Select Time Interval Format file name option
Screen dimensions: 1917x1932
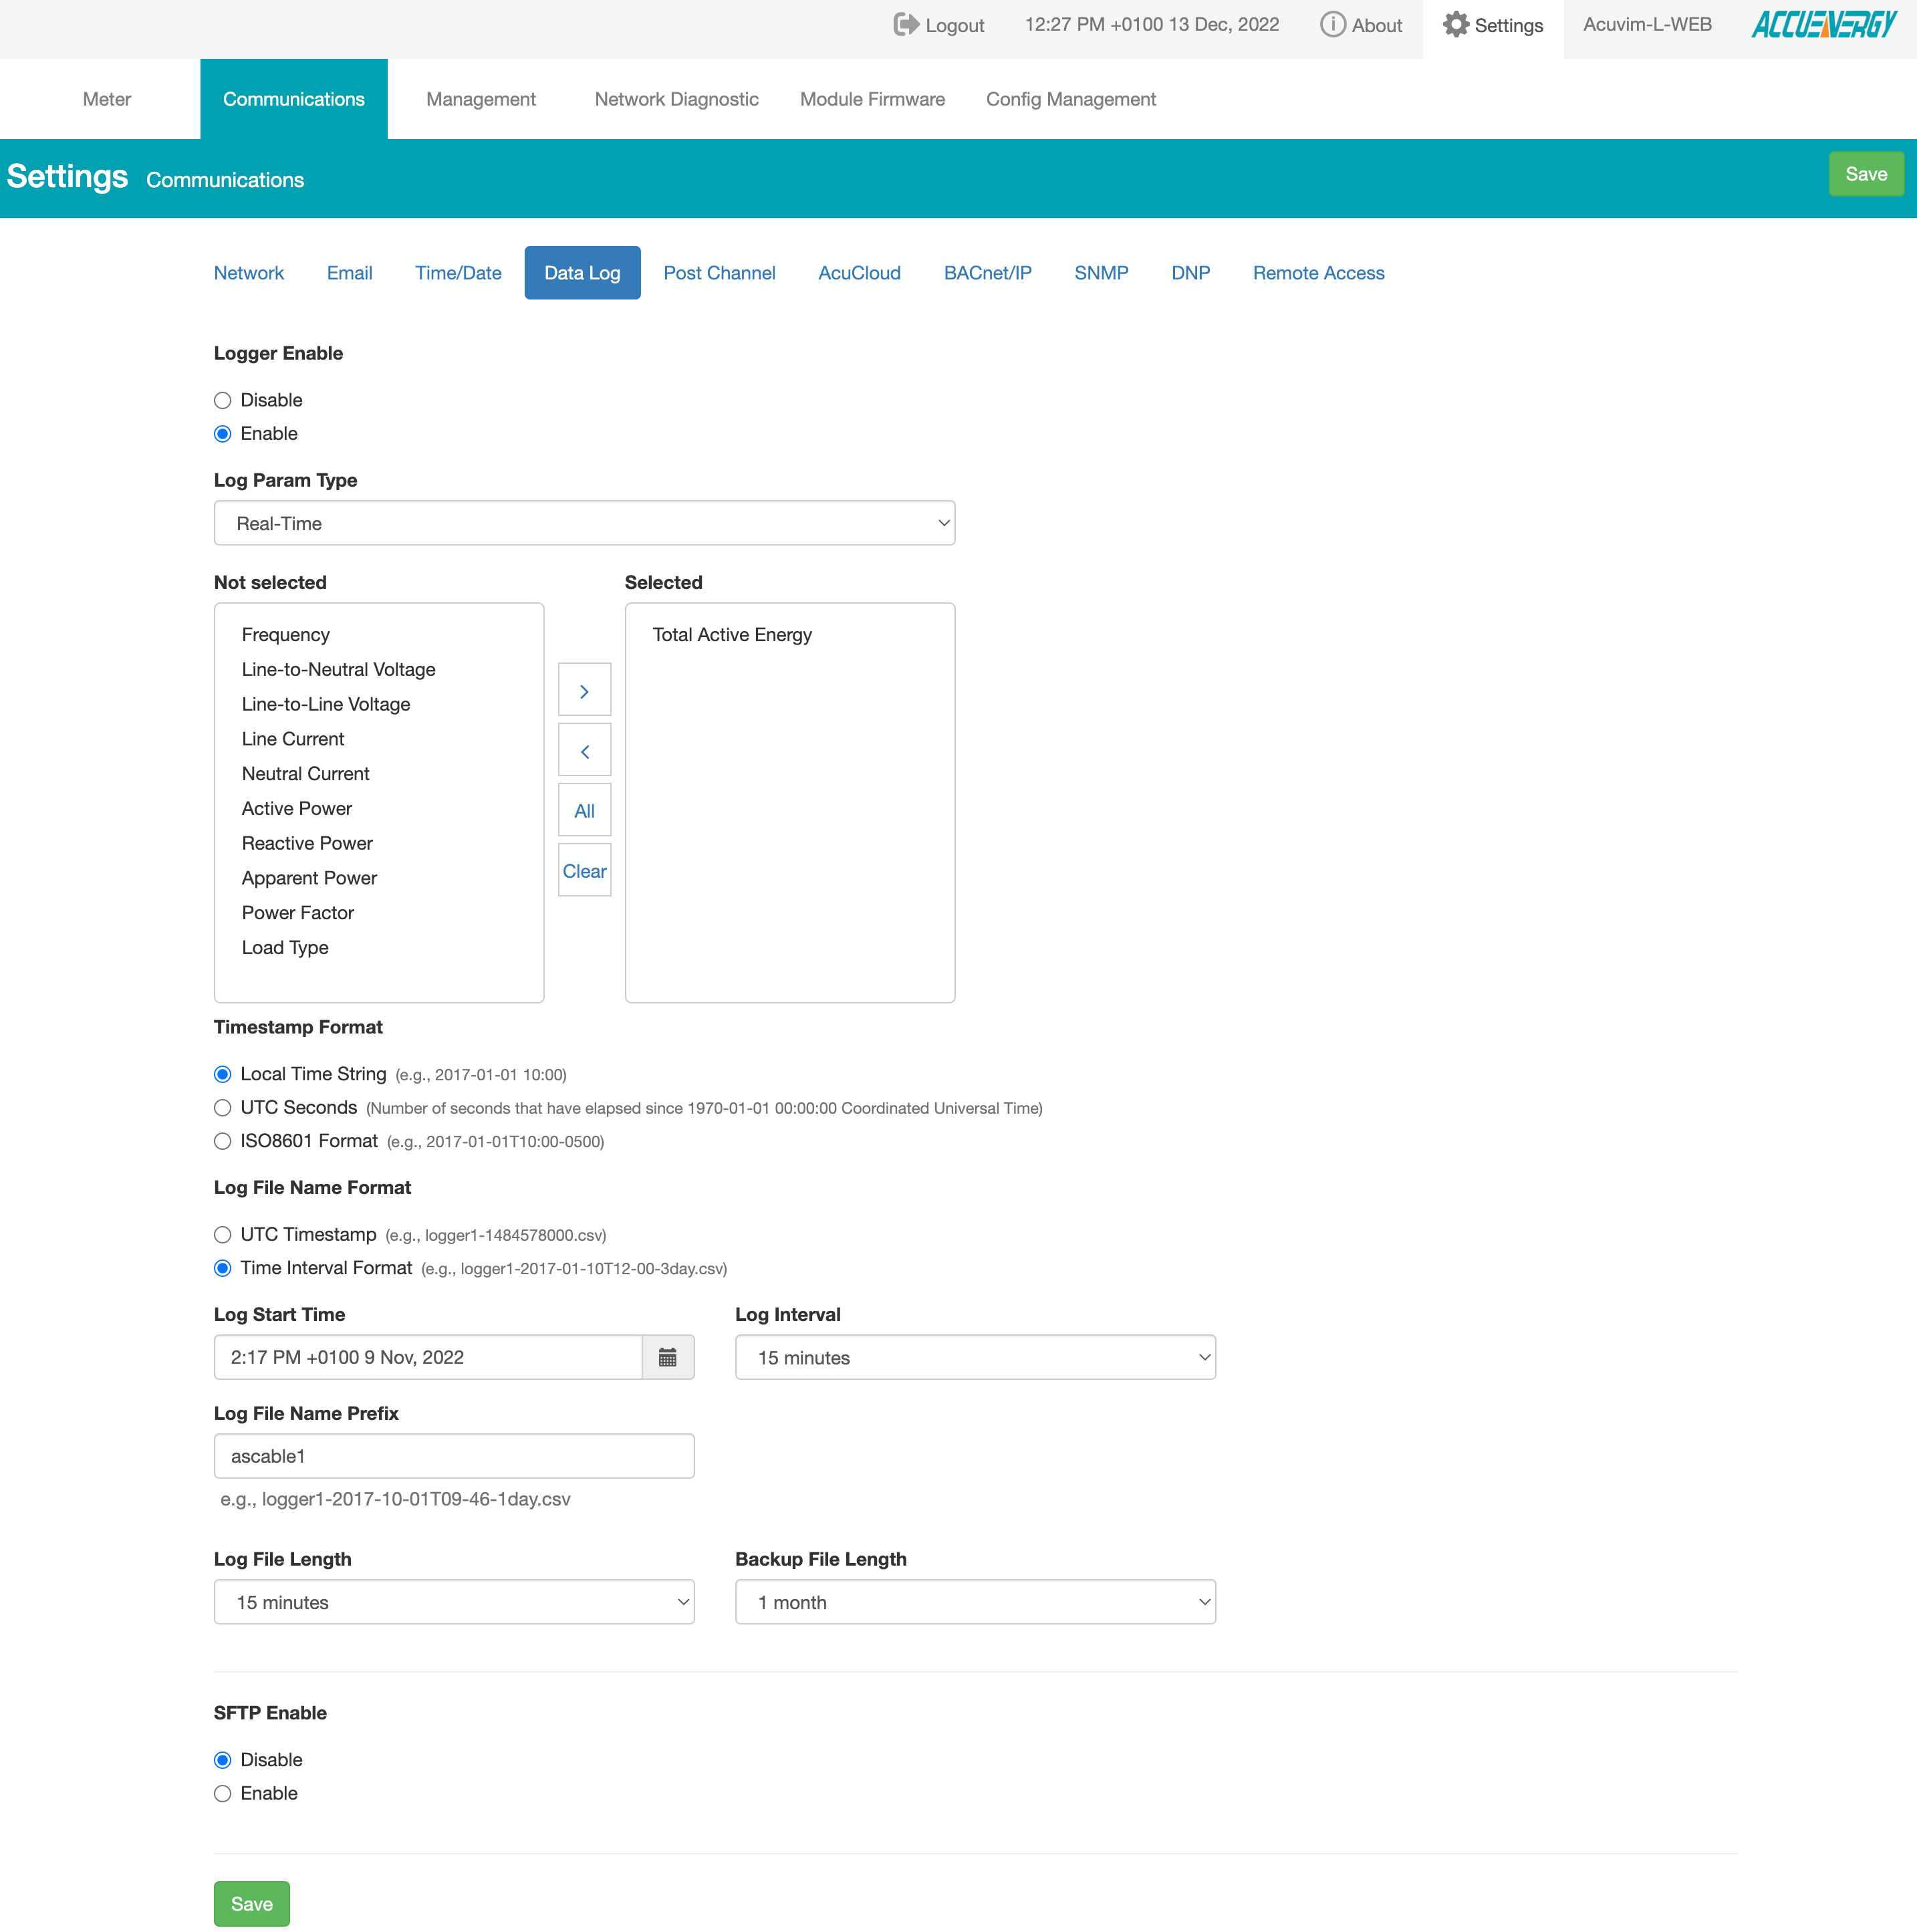click(223, 1268)
